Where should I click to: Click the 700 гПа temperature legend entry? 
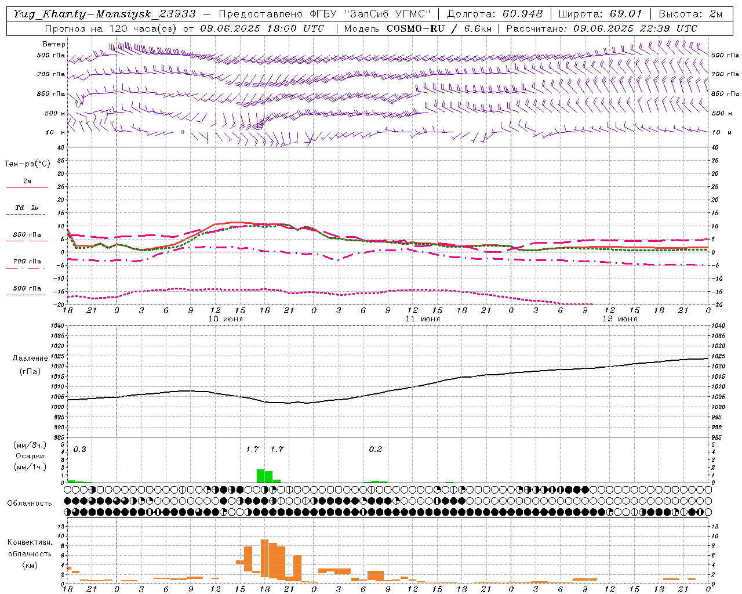pyautogui.click(x=27, y=261)
